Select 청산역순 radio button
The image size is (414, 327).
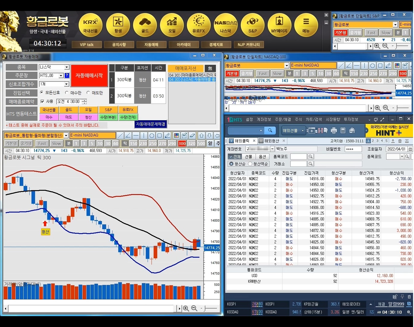pyautogui.click(x=250, y=164)
